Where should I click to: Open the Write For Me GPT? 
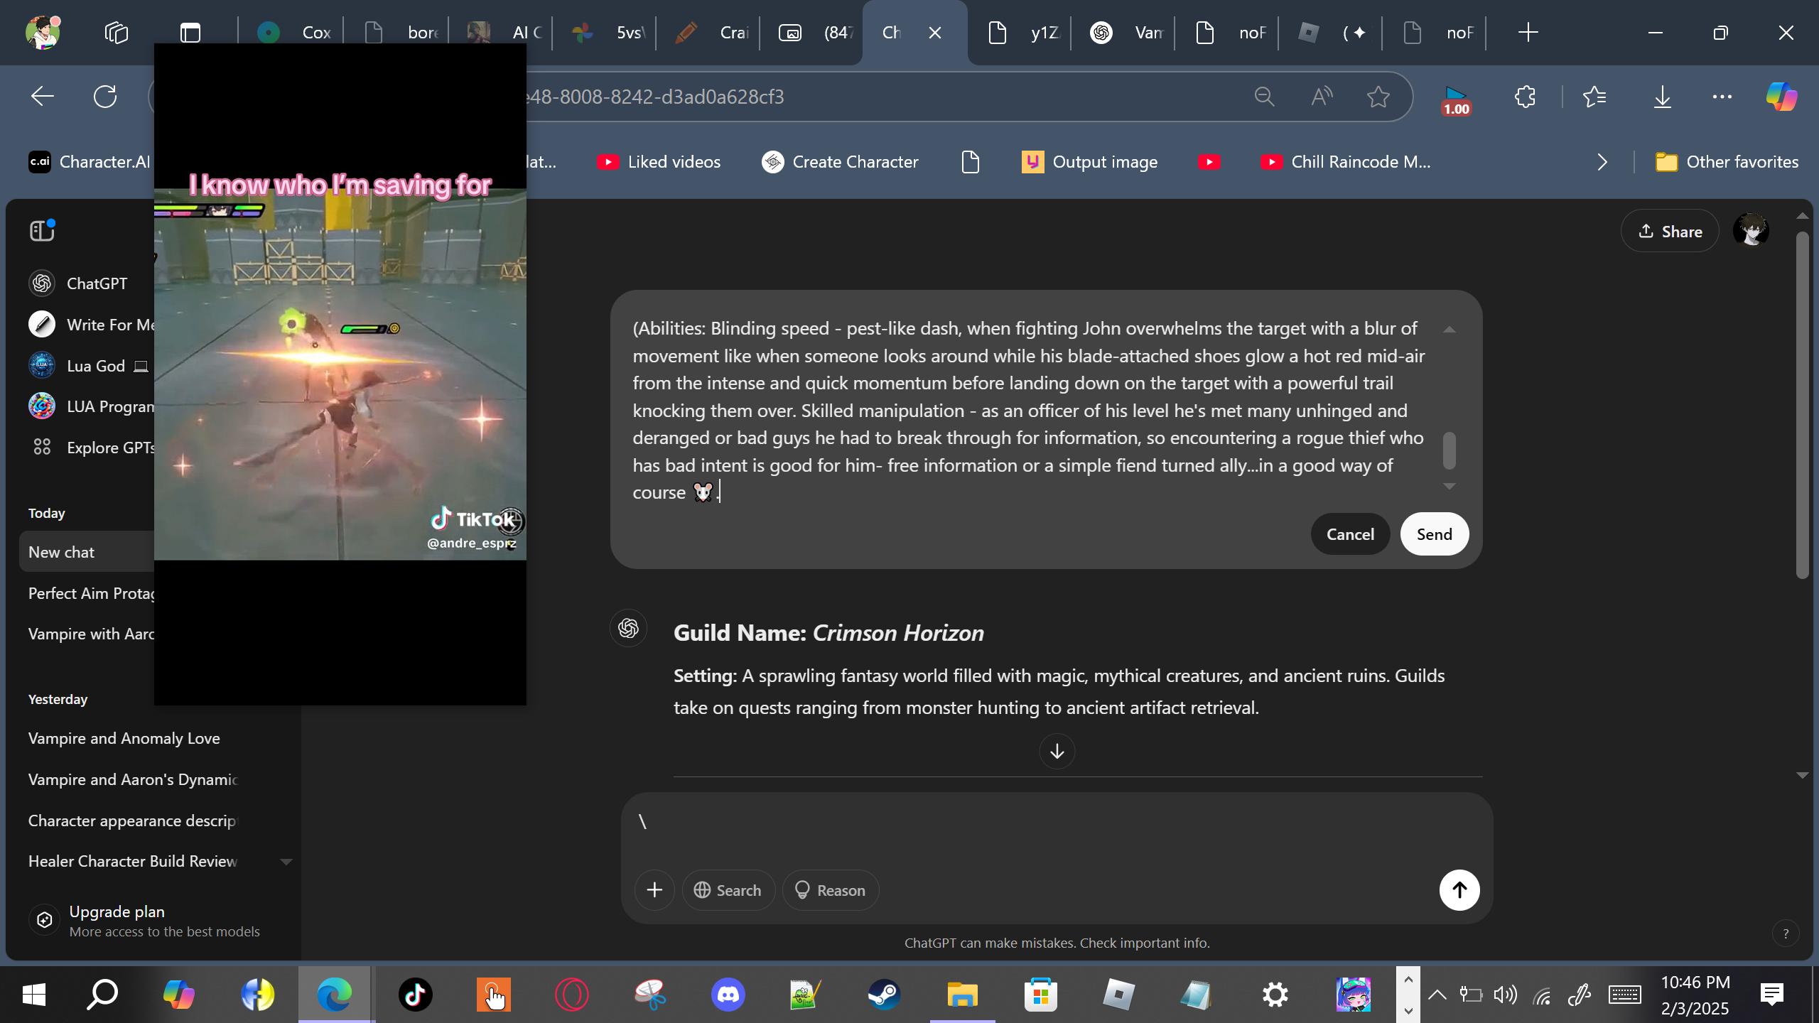[x=92, y=325]
